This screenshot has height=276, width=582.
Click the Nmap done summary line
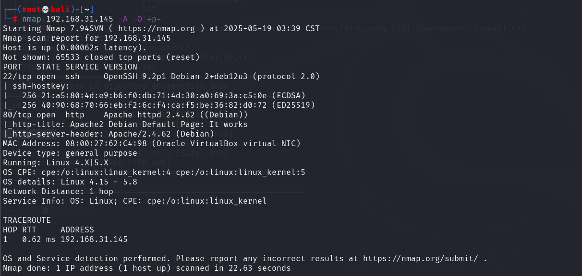pos(147,268)
